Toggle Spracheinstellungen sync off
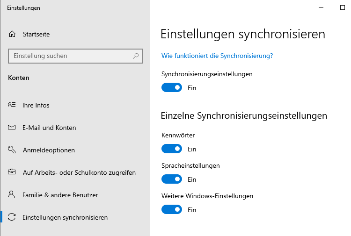Image resolution: width=351 pixels, height=236 pixels. (x=172, y=179)
